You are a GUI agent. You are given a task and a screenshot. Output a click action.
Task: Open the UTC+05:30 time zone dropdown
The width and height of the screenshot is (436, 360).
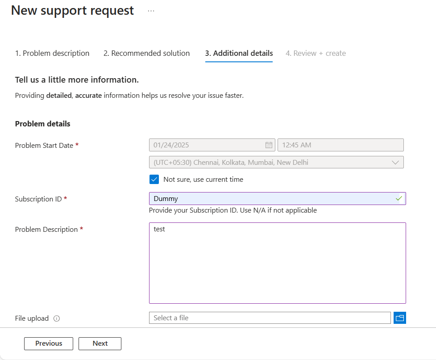click(272, 162)
